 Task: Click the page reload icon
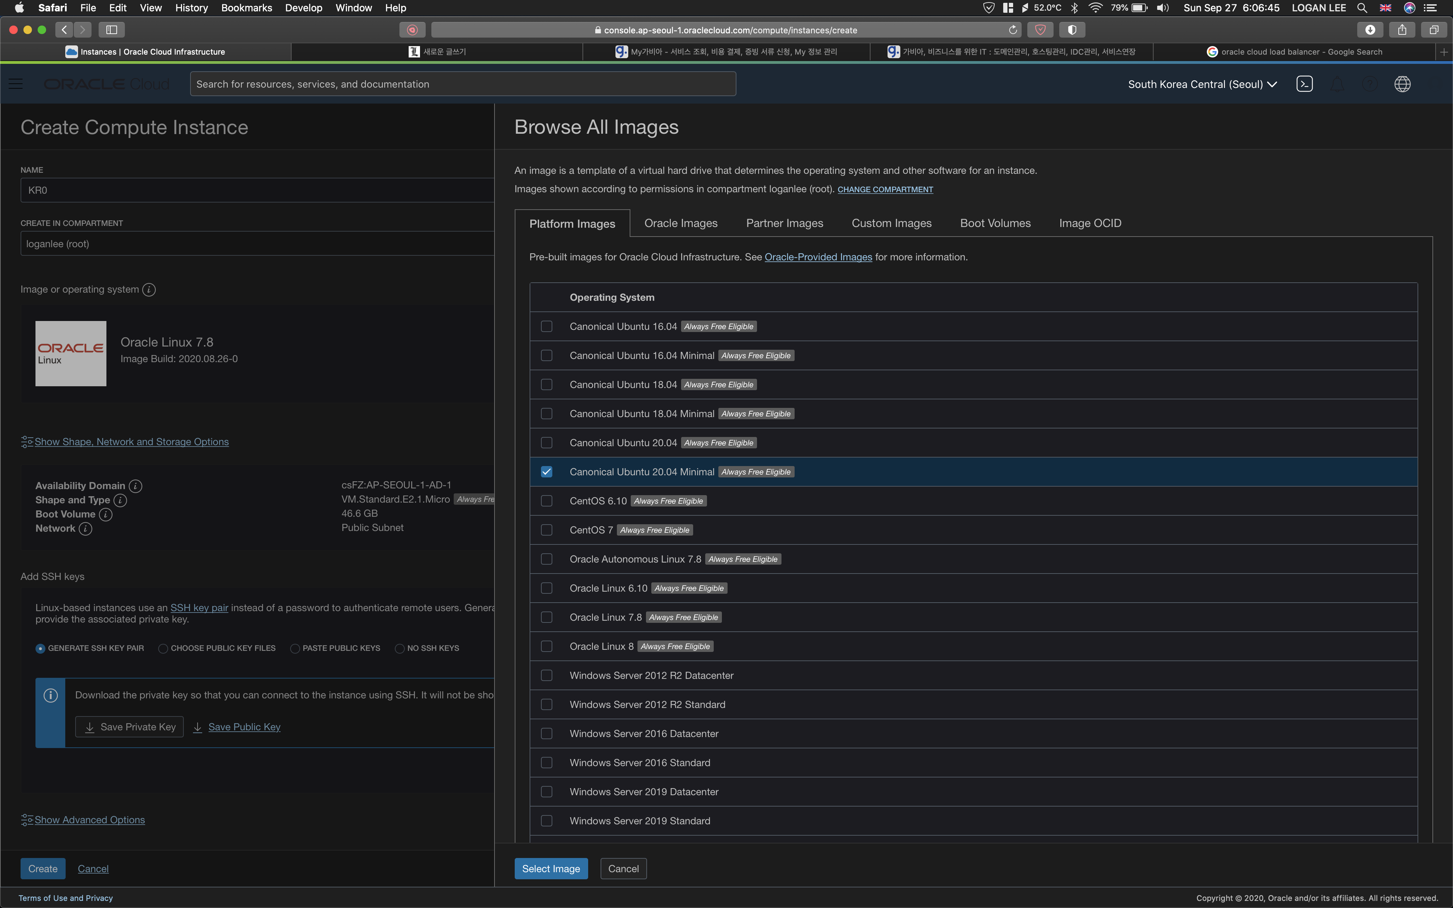(1013, 30)
